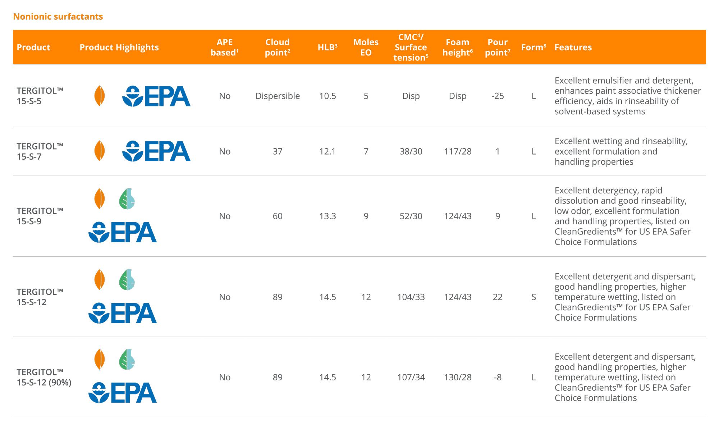This screenshot has width=719, height=430.
Task: Select the TERGITOL 15-S-9 product name
Action: [x=40, y=216]
